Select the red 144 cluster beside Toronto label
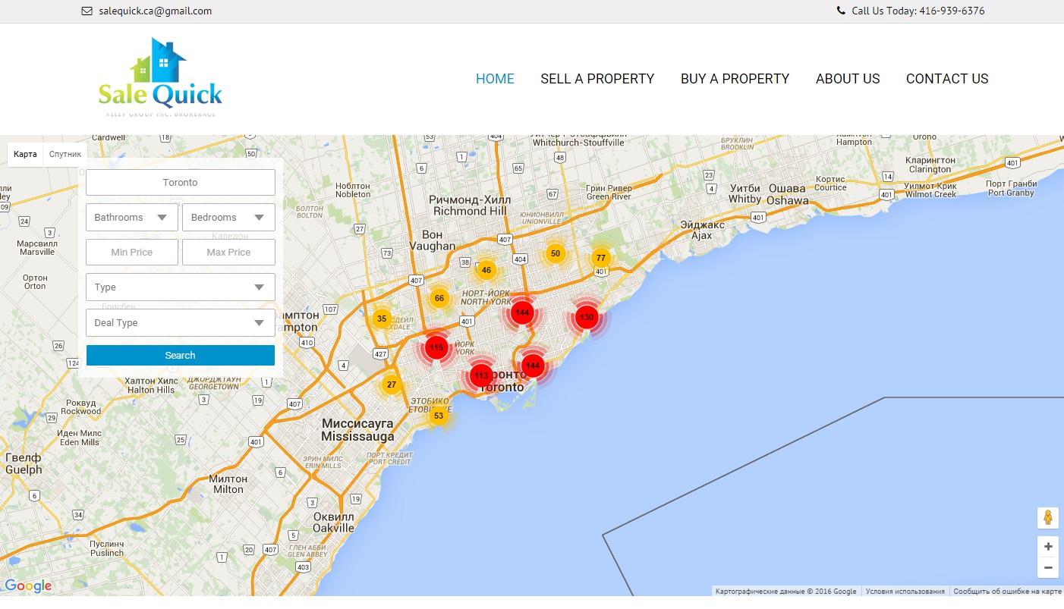Image resolution: width=1064 pixels, height=609 pixels. 533,366
